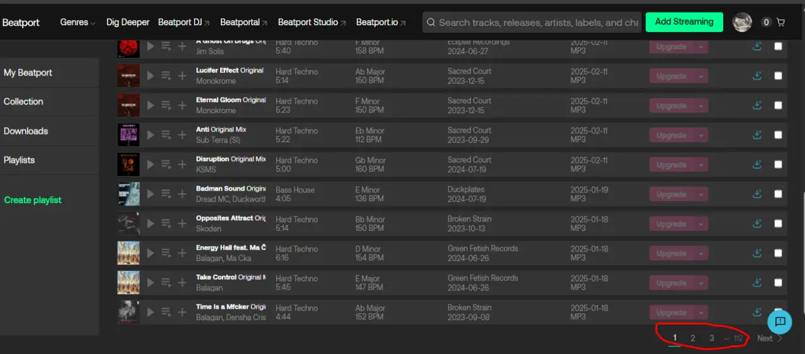Open the shopping cart
The height and width of the screenshot is (354, 805).
[780, 22]
